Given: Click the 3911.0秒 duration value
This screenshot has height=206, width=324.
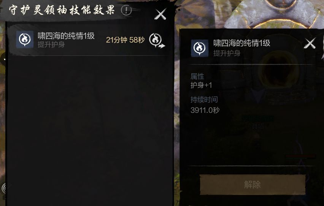Looking at the screenshot, I should click(x=205, y=110).
